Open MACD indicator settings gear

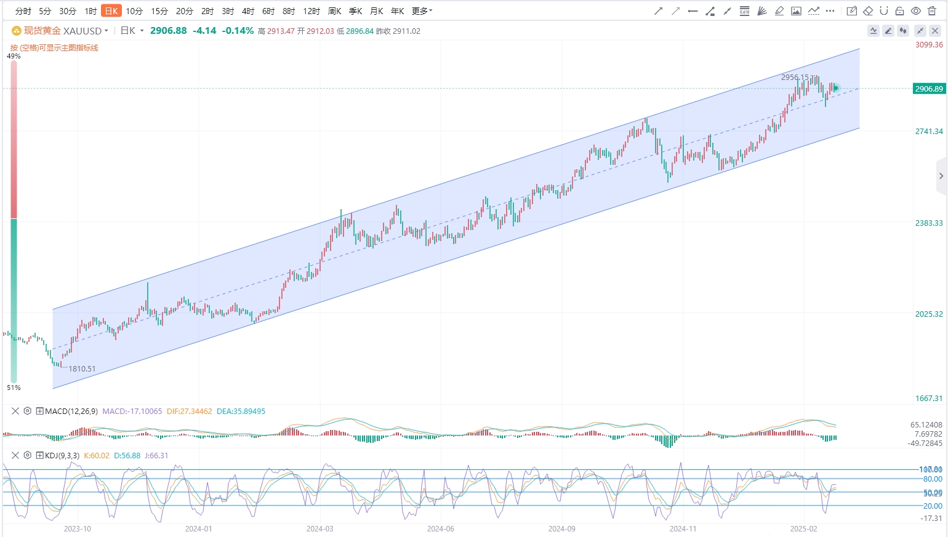28,411
